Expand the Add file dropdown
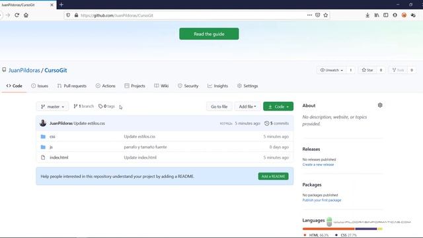This screenshot has height=238, width=423. pyautogui.click(x=247, y=106)
